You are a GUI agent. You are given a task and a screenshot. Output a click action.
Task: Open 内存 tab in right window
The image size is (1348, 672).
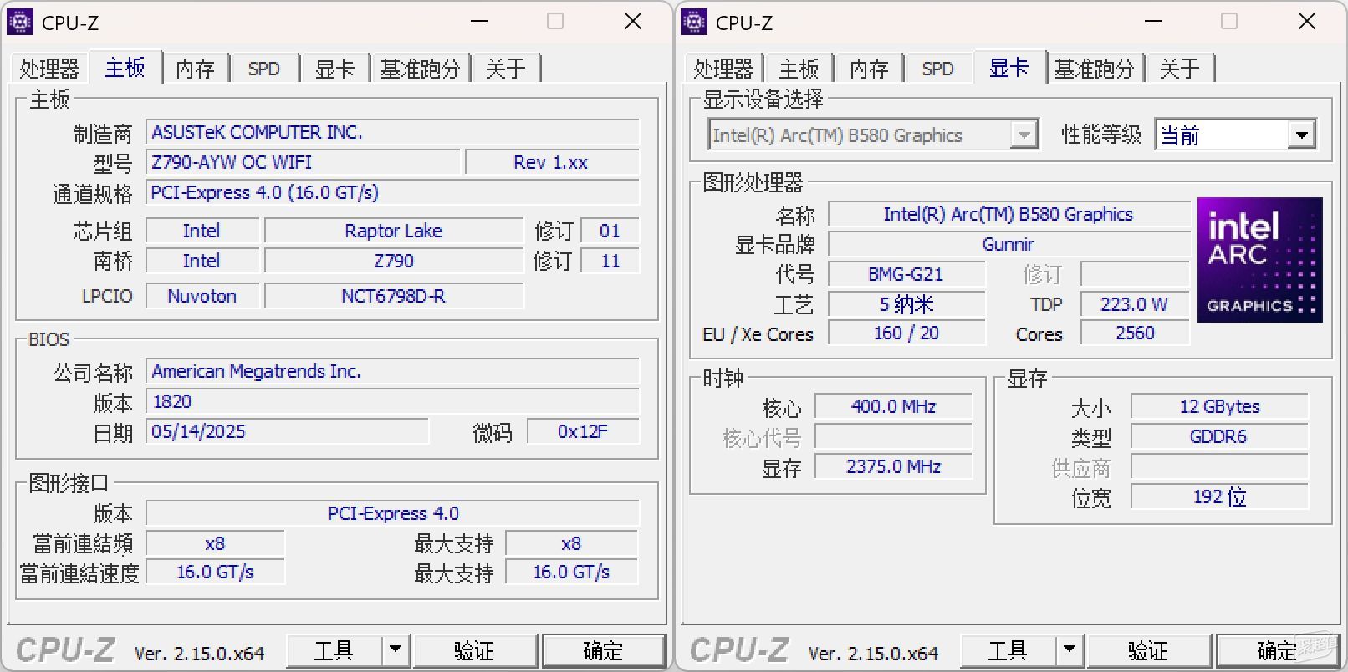coord(869,69)
